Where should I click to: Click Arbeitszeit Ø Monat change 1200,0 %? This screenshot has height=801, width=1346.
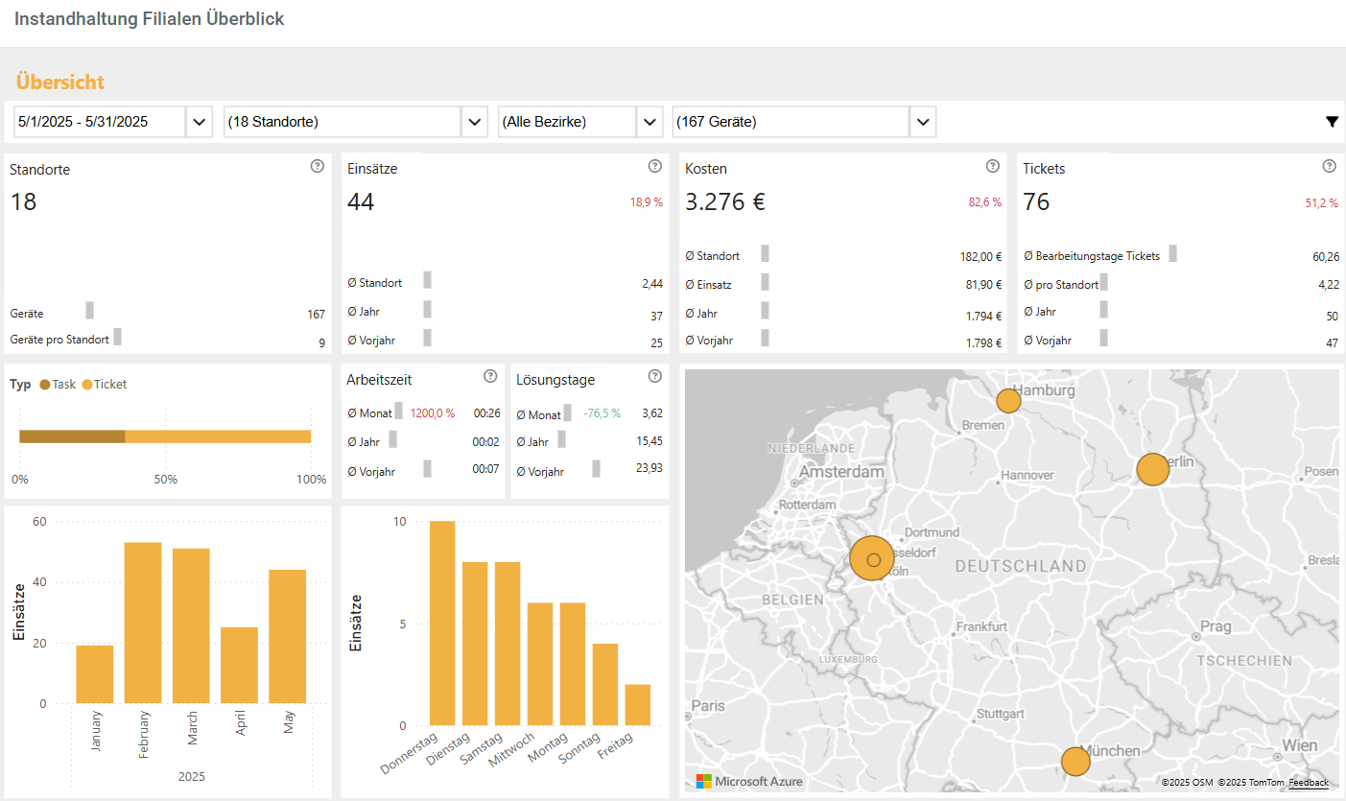[432, 413]
